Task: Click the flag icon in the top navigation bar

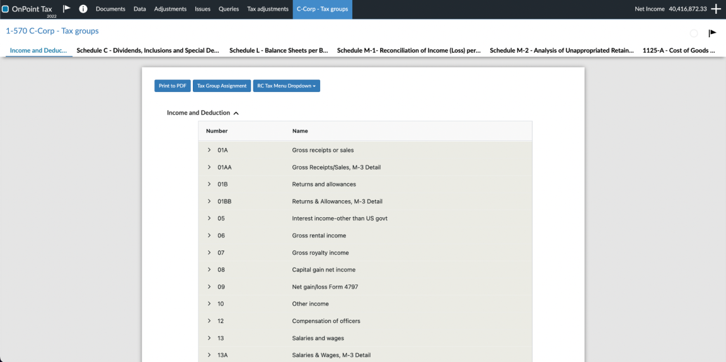Action: click(x=67, y=9)
